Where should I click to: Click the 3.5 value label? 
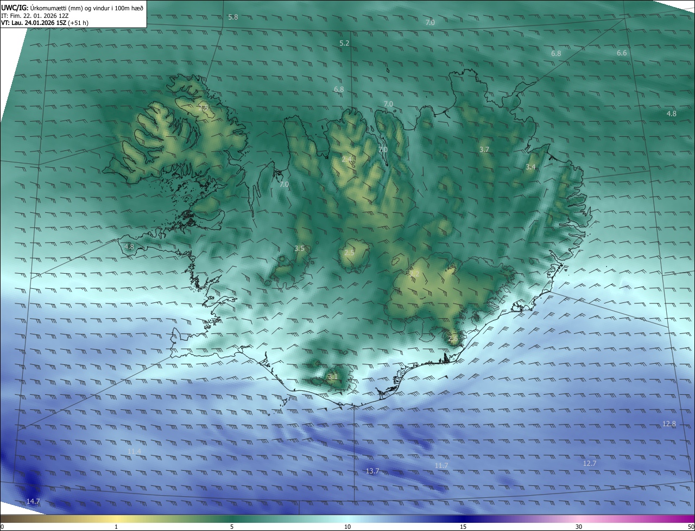tap(299, 249)
